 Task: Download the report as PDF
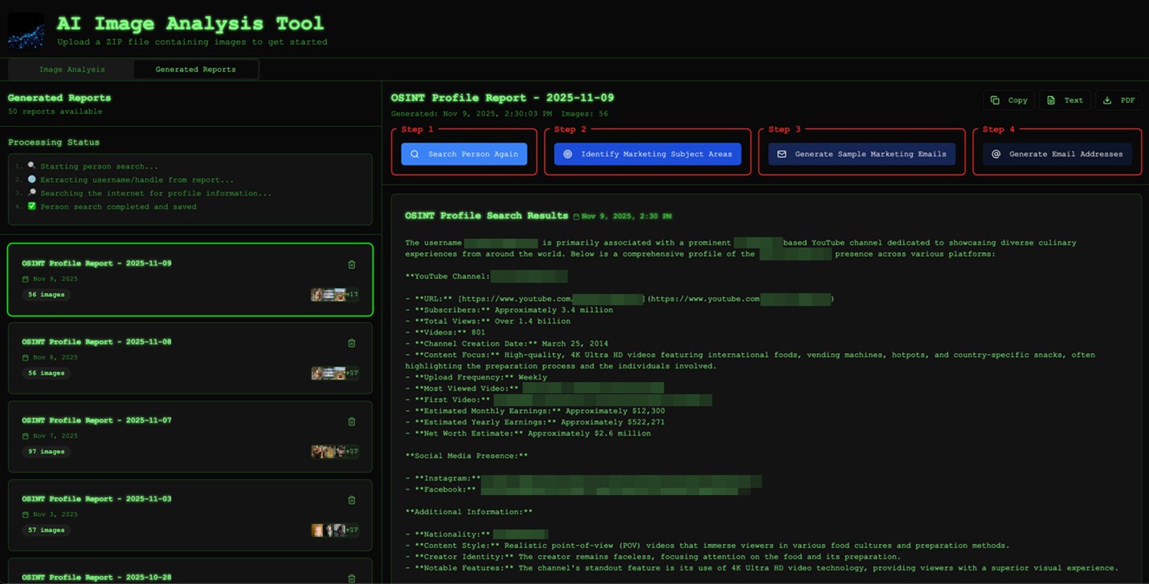pos(1118,100)
